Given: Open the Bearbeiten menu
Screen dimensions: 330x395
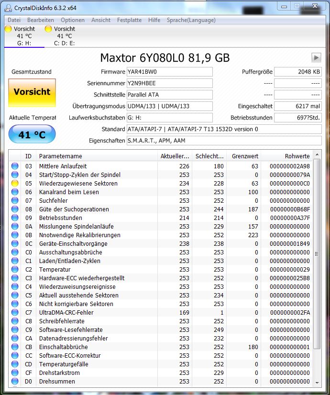Looking at the screenshot, I should point(41,20).
